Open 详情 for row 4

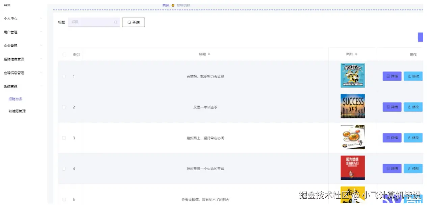[x=392, y=168]
